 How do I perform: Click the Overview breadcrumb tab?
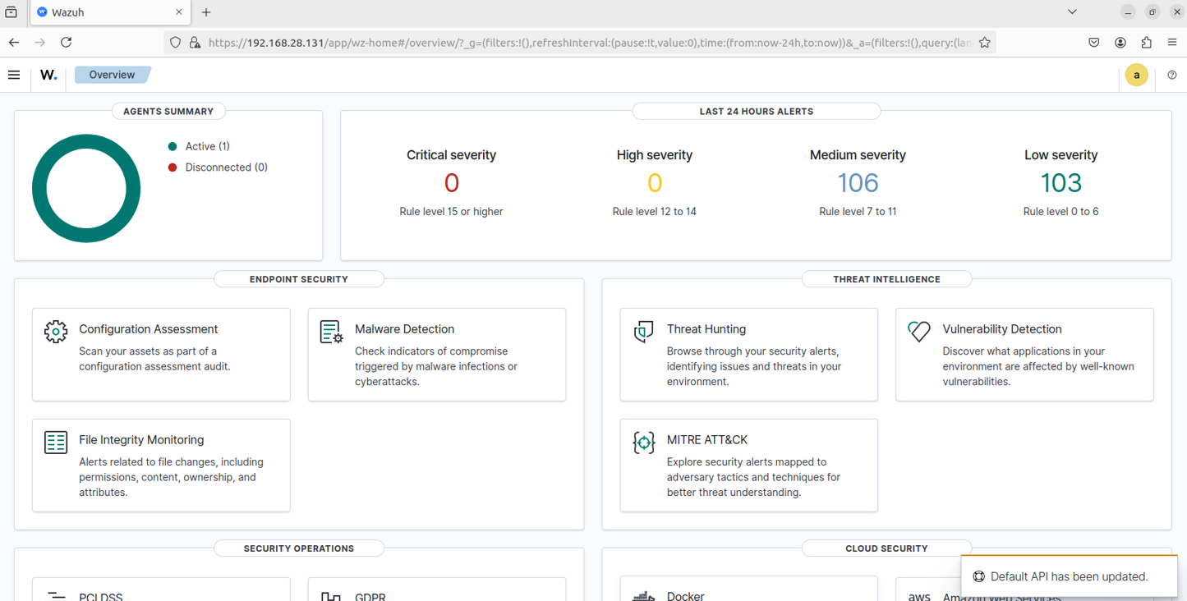pyautogui.click(x=112, y=75)
